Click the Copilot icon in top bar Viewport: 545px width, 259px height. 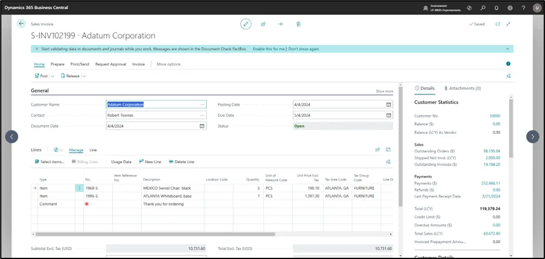469,8
